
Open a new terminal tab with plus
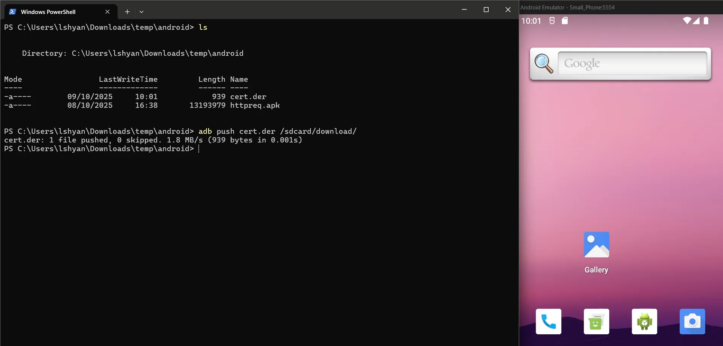pyautogui.click(x=127, y=12)
